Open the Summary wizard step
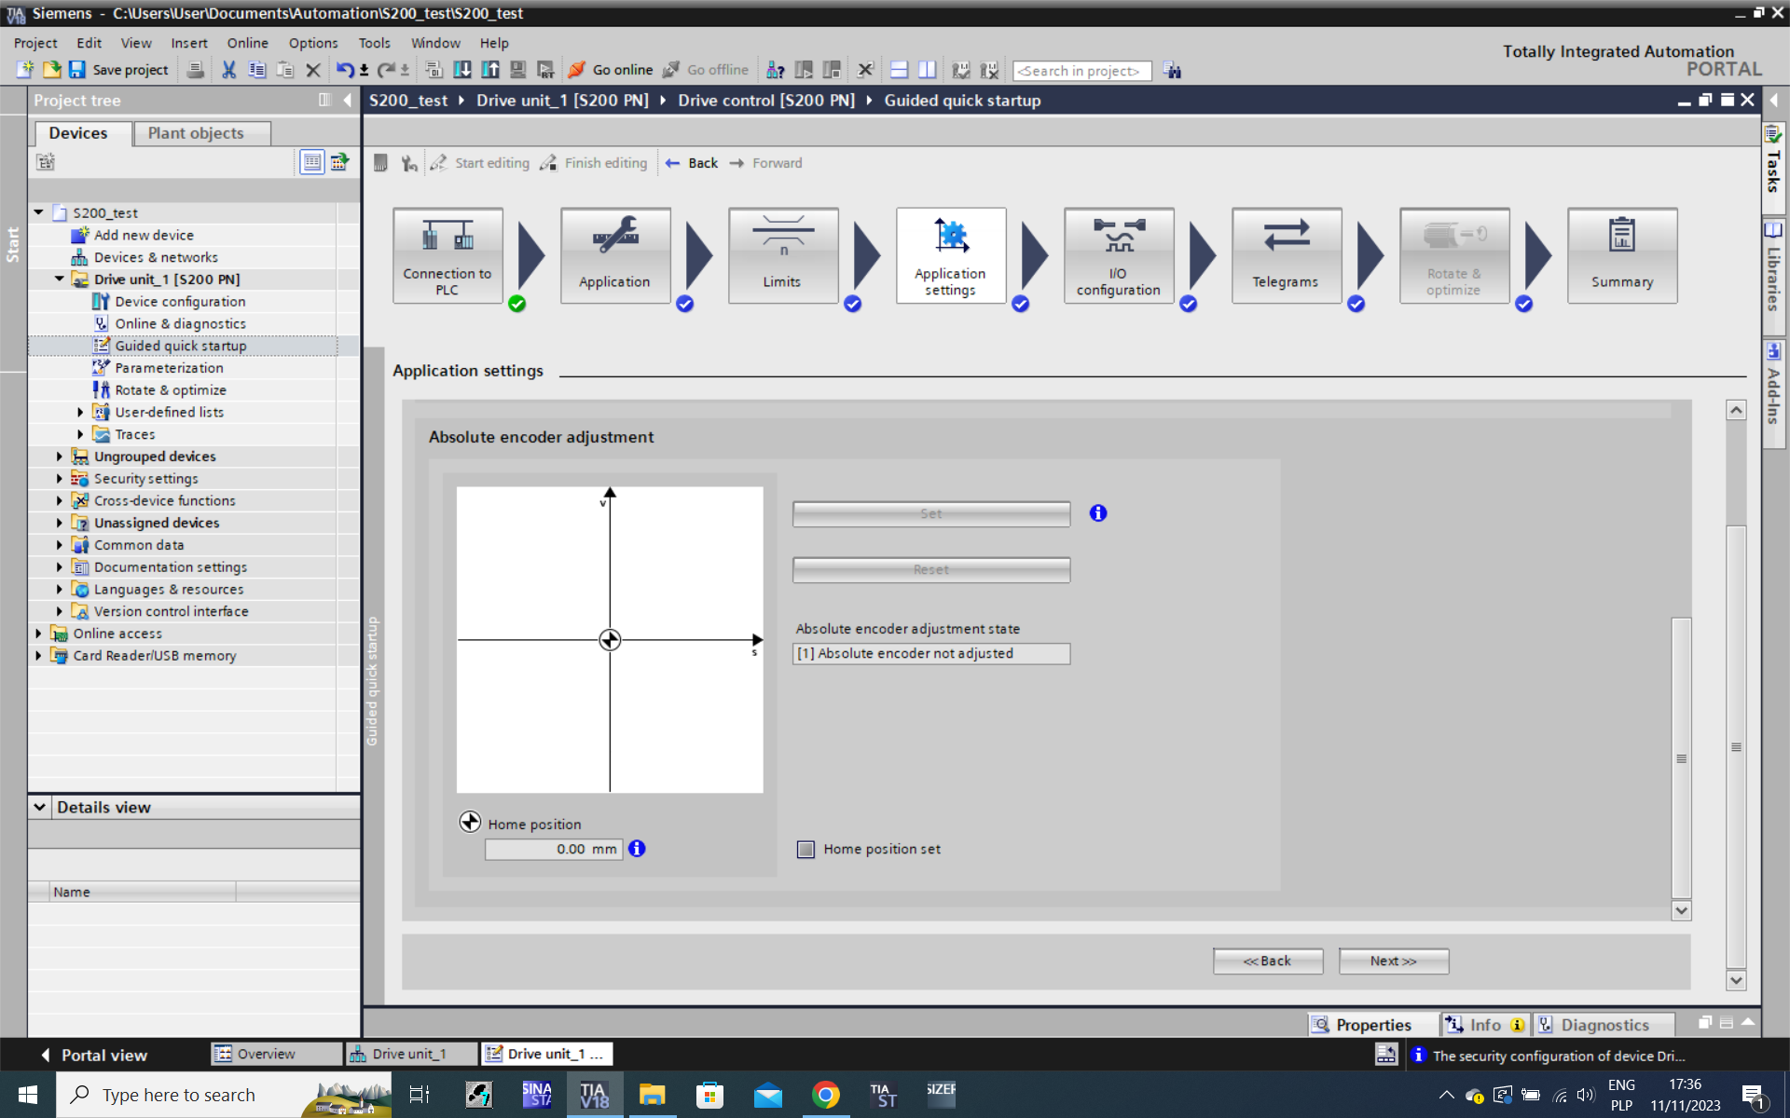The image size is (1790, 1118). [x=1621, y=254]
